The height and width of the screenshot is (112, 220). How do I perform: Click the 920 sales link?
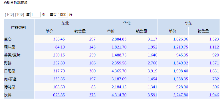[x=216, y=55]
